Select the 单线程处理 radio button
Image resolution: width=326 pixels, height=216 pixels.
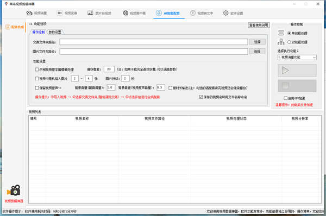point(289,33)
